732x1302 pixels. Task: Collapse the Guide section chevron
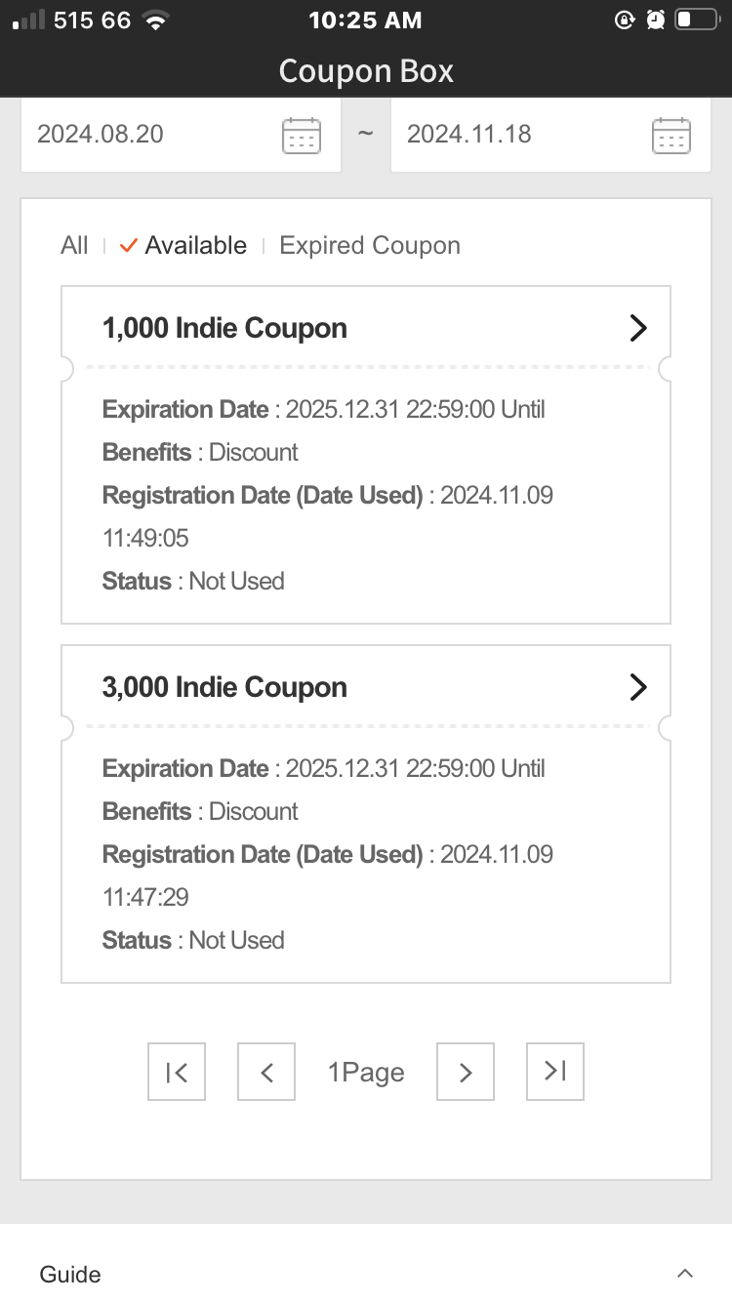pos(685,1274)
